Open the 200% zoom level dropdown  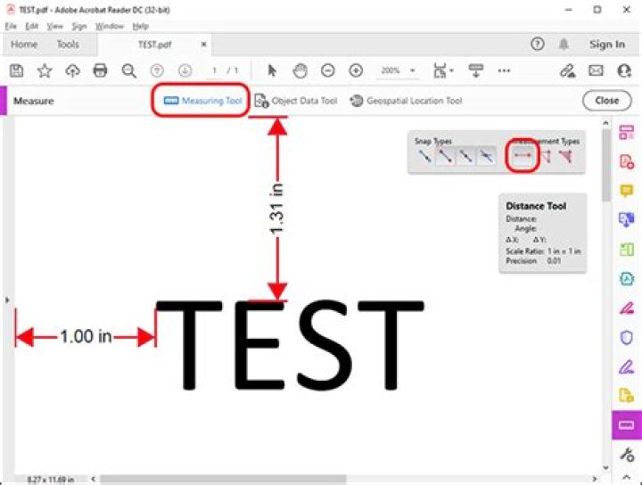click(x=398, y=70)
